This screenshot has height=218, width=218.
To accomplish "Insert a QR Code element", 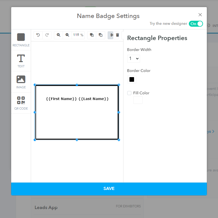I will [21, 103].
